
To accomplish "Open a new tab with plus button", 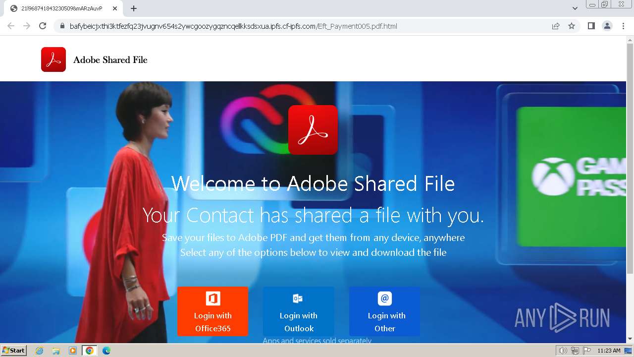I will pos(134,8).
